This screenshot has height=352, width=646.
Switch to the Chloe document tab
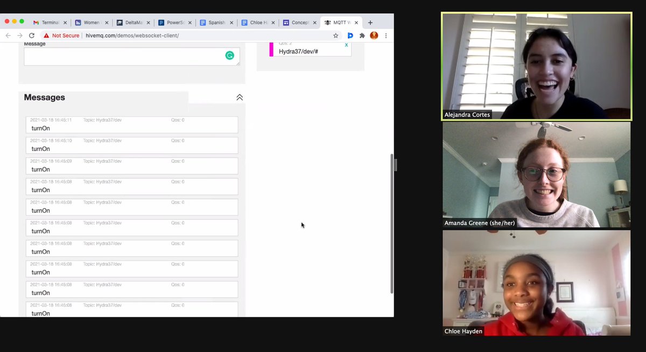[x=258, y=23]
